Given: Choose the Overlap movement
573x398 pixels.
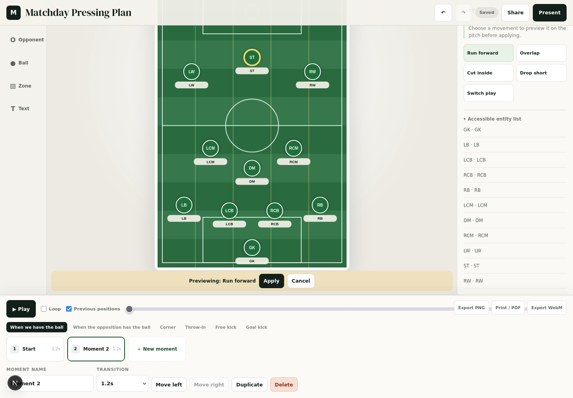Looking at the screenshot, I should [542, 53].
